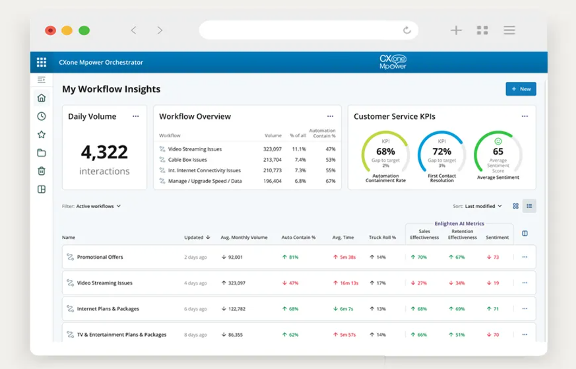The image size is (576, 369).
Task: Open Daily Volume card options menu
Action: [136, 116]
